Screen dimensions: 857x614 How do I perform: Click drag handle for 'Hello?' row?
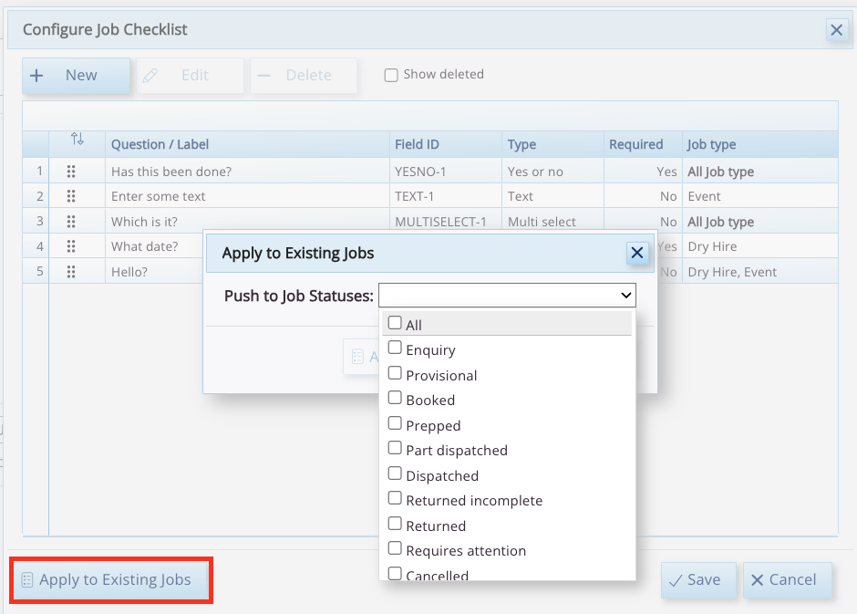[71, 271]
